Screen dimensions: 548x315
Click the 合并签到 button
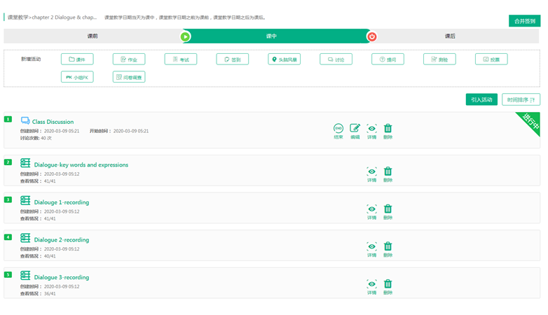coord(524,21)
